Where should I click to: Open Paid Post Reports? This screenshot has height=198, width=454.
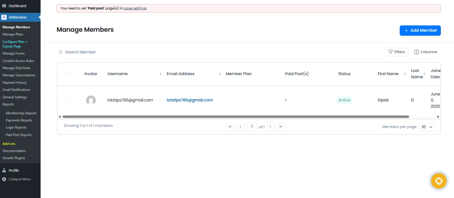coord(19,135)
